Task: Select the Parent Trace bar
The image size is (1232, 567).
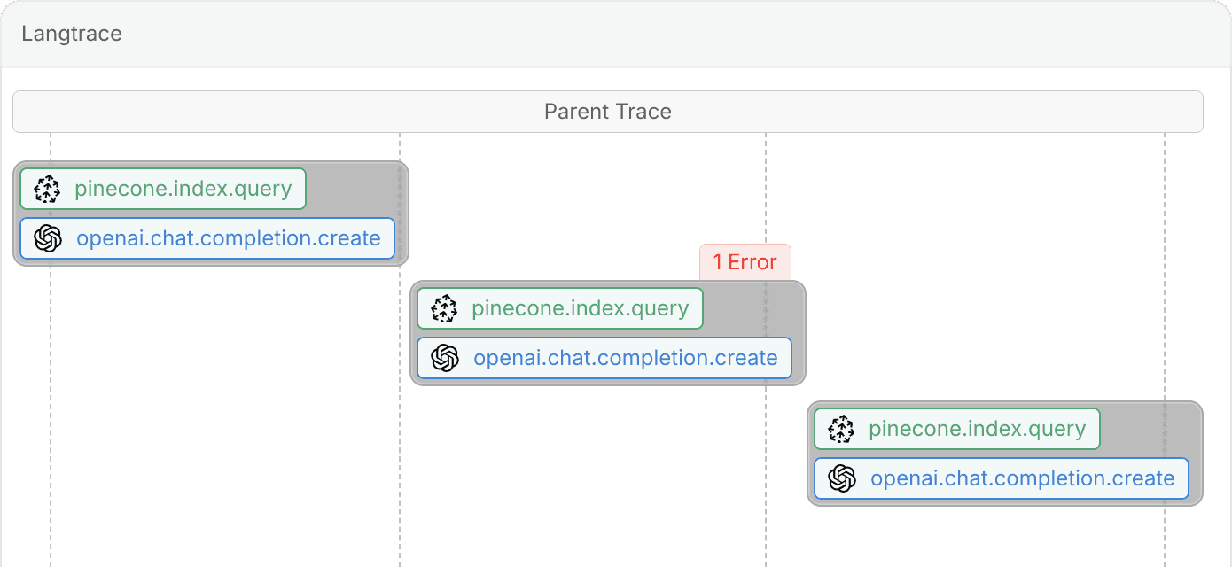Action: (x=607, y=112)
